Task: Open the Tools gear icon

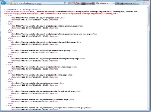Action: 147,3
